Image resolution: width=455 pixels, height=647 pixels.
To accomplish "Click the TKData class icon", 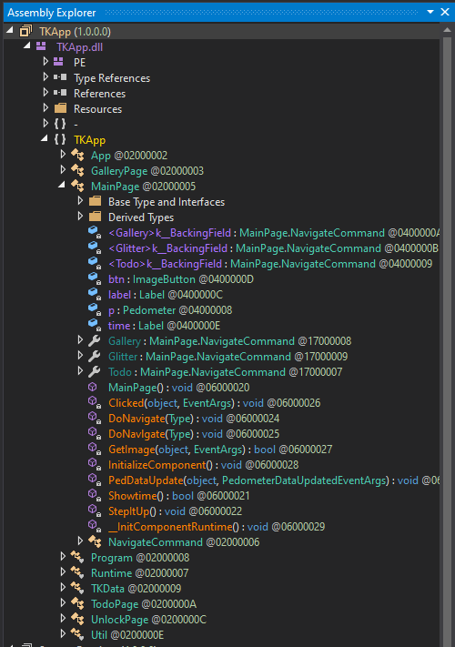I will (77, 588).
